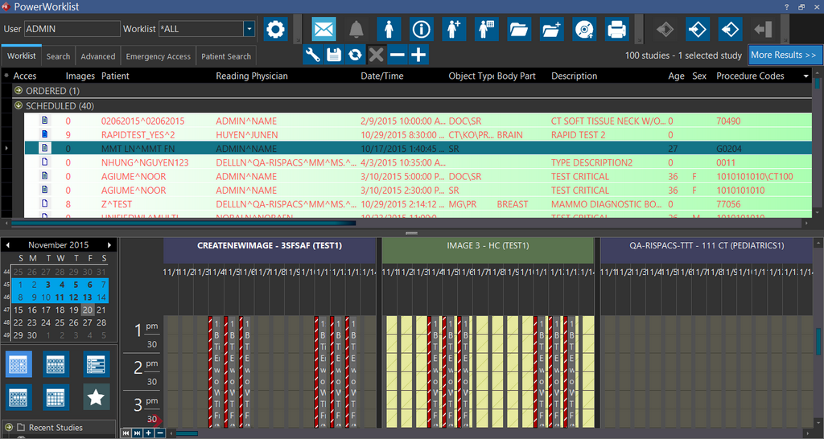Click the star favorites icon

click(97, 396)
